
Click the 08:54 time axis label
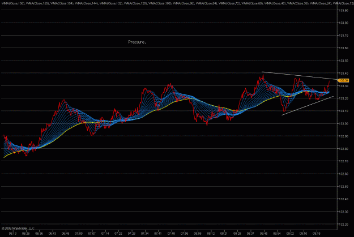coord(277,234)
